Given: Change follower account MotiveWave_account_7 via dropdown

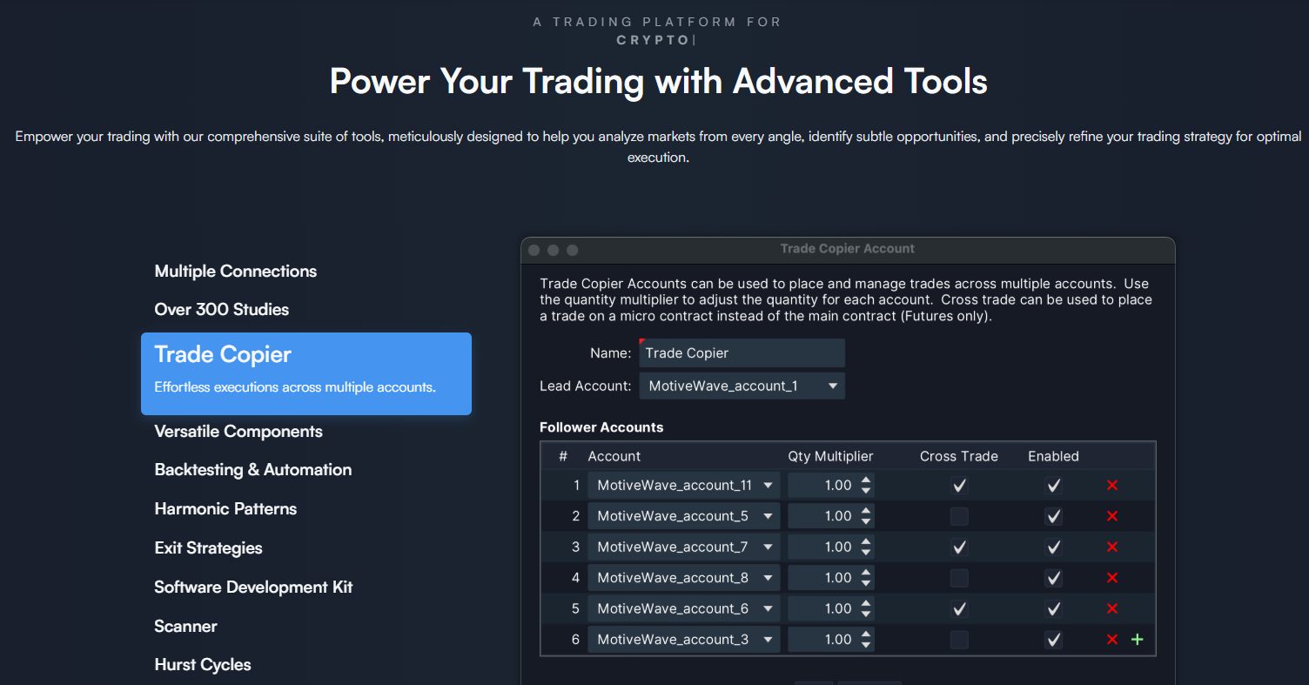Looking at the screenshot, I should [x=683, y=547].
